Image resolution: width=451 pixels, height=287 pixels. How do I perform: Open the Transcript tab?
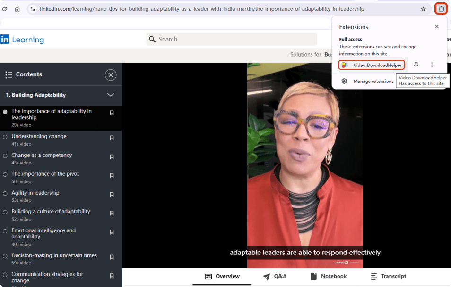(x=388, y=277)
